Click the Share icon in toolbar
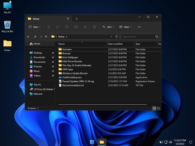Image resolution: width=195 pixels, height=146 pixels. point(85,27)
